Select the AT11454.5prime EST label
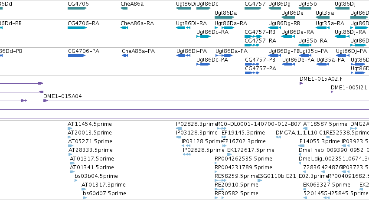The image size is (369, 200). pos(90,124)
